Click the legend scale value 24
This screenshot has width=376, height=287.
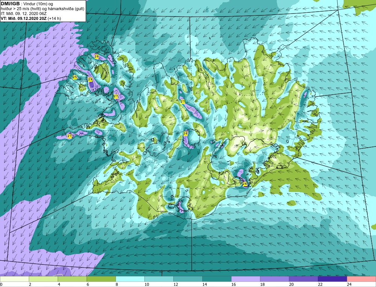point(349,284)
